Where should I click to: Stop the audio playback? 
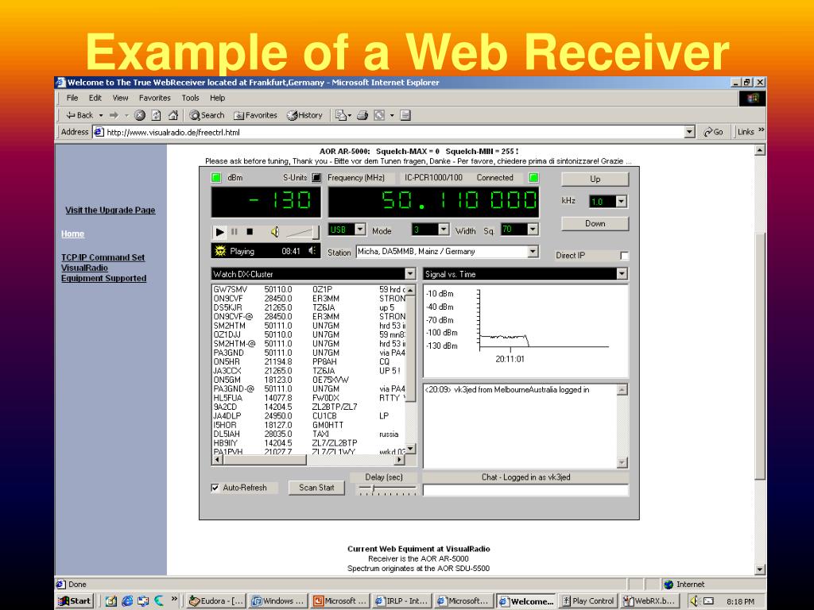click(250, 232)
